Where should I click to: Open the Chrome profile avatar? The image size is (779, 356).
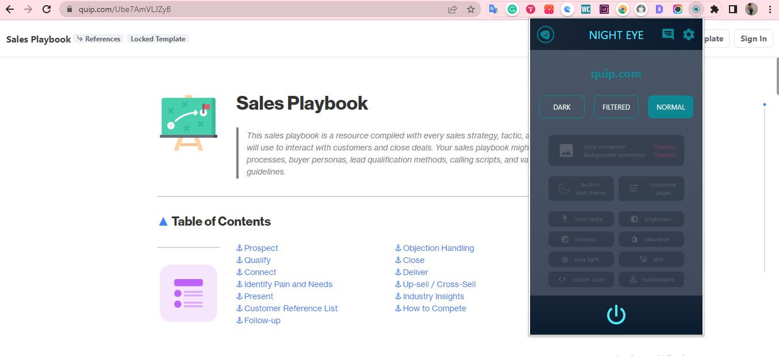751,9
